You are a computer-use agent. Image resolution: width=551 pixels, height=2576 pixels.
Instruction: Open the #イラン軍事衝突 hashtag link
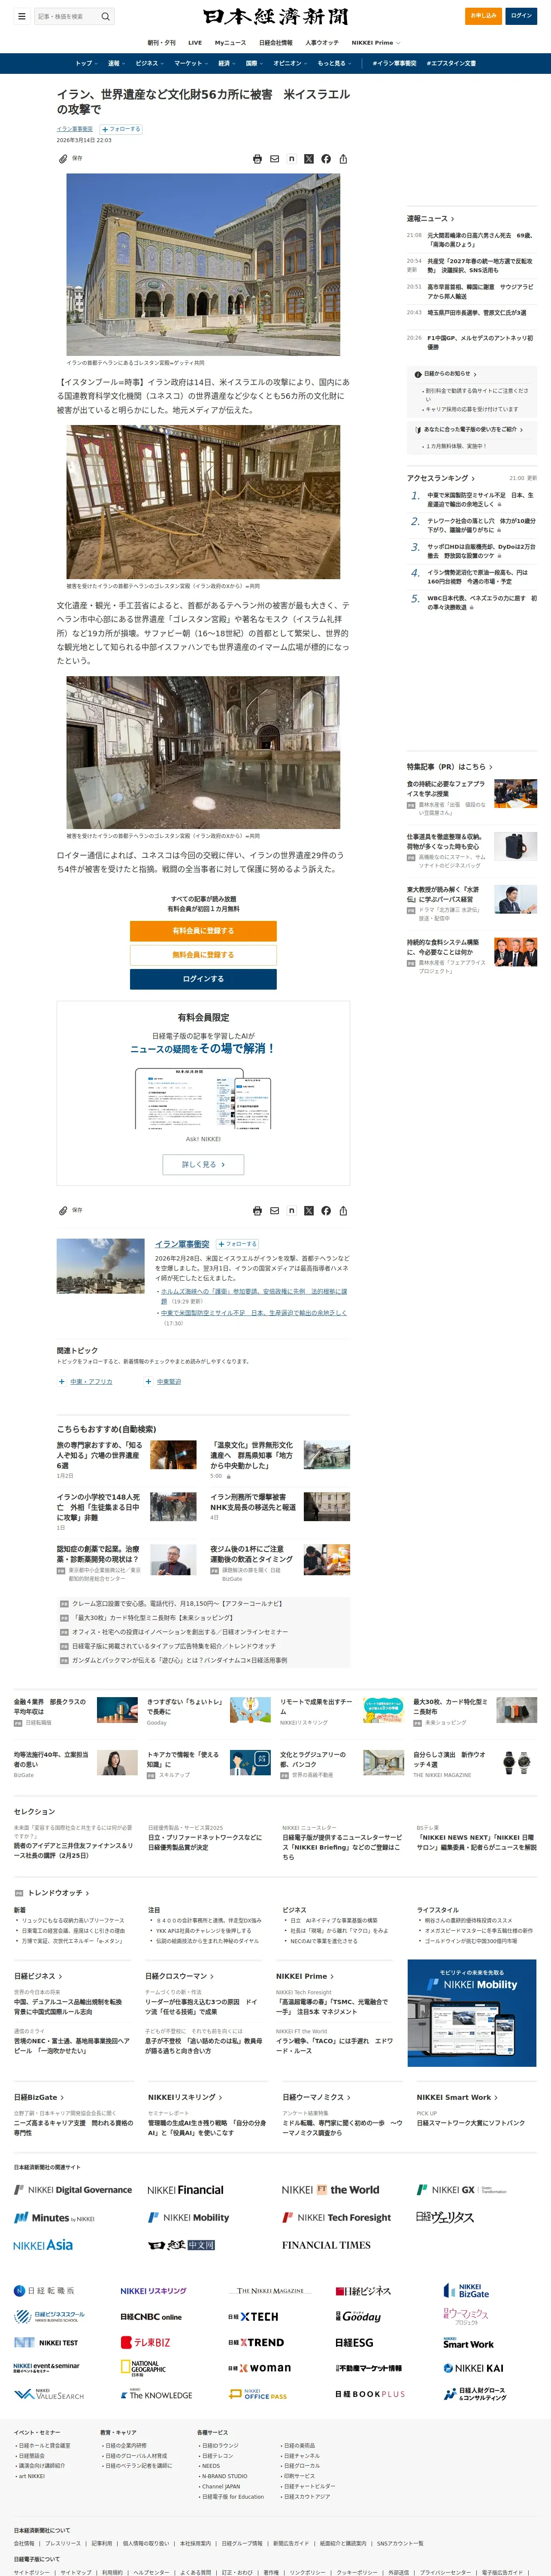[394, 63]
